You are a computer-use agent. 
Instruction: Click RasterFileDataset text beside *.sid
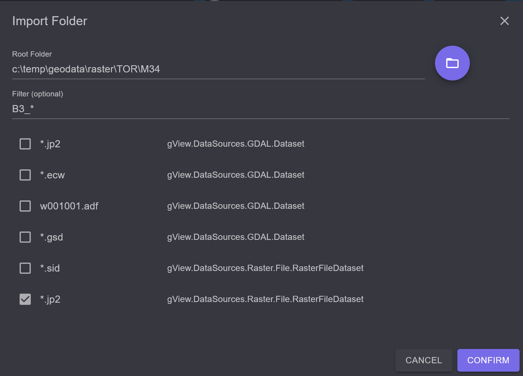point(265,268)
